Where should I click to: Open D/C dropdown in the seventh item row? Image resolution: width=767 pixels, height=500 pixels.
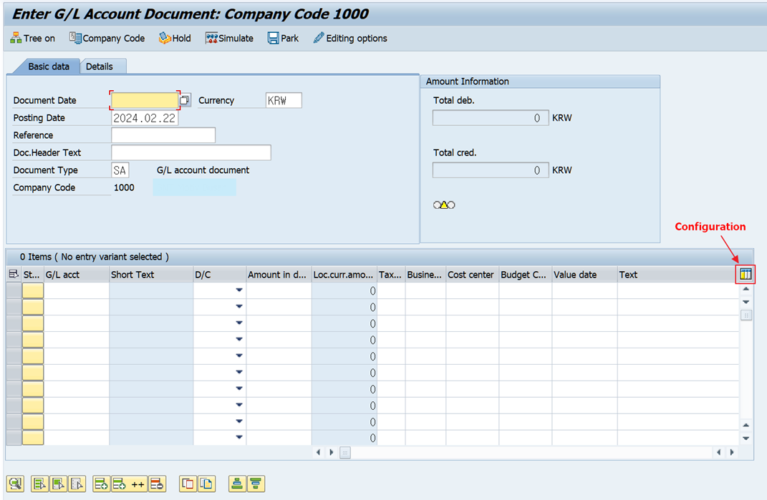(238, 388)
